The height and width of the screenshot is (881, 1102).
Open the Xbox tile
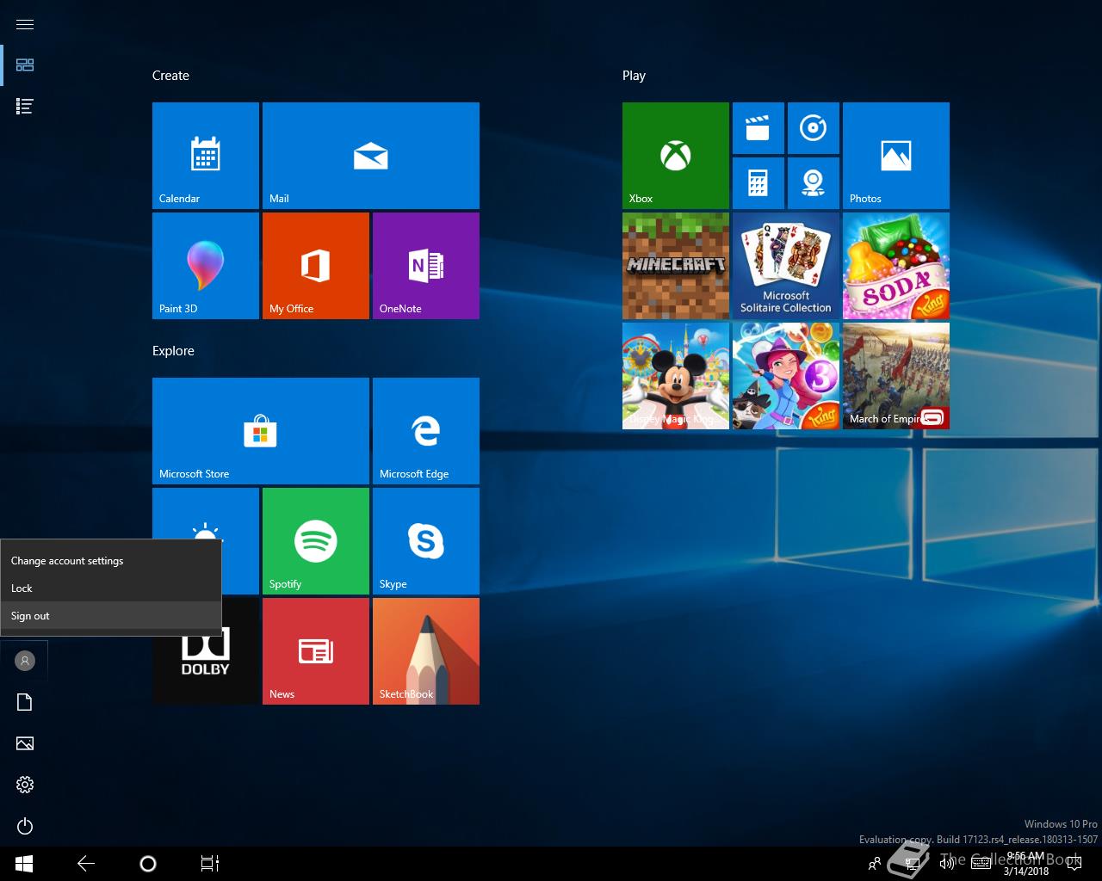[x=676, y=156]
